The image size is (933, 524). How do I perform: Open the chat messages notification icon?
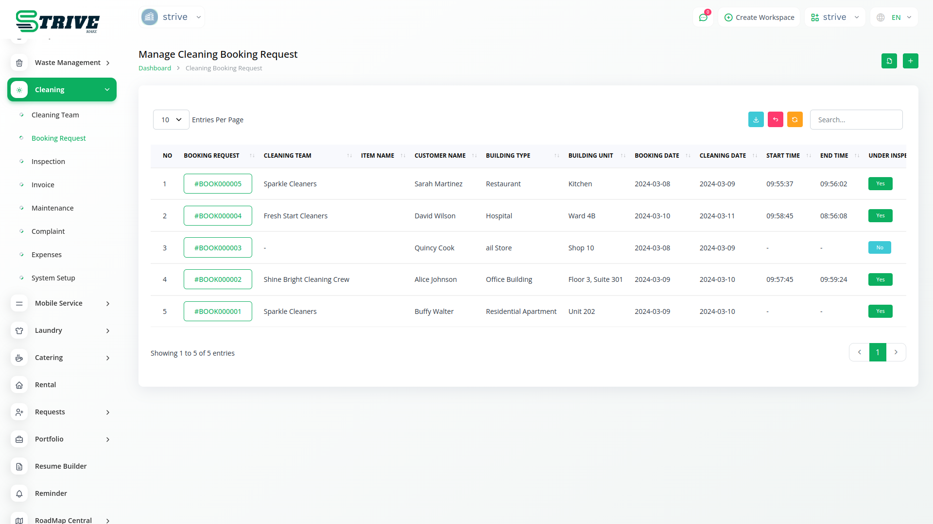click(x=703, y=17)
